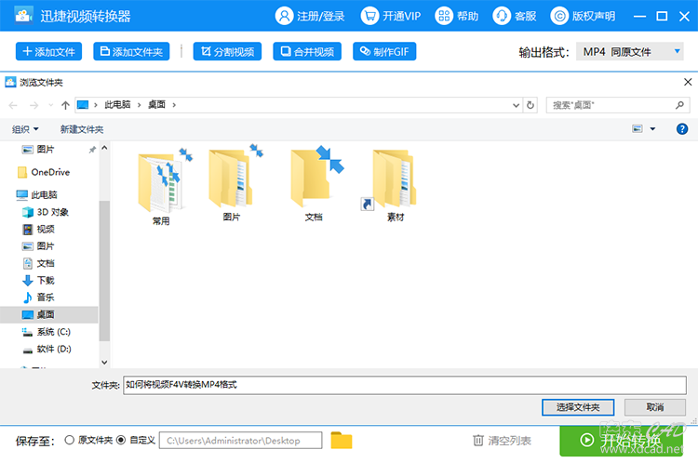
Task: Click the 文件夹 name input field
Action: click(x=405, y=385)
